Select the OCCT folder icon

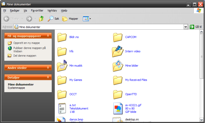[x=62, y=95]
